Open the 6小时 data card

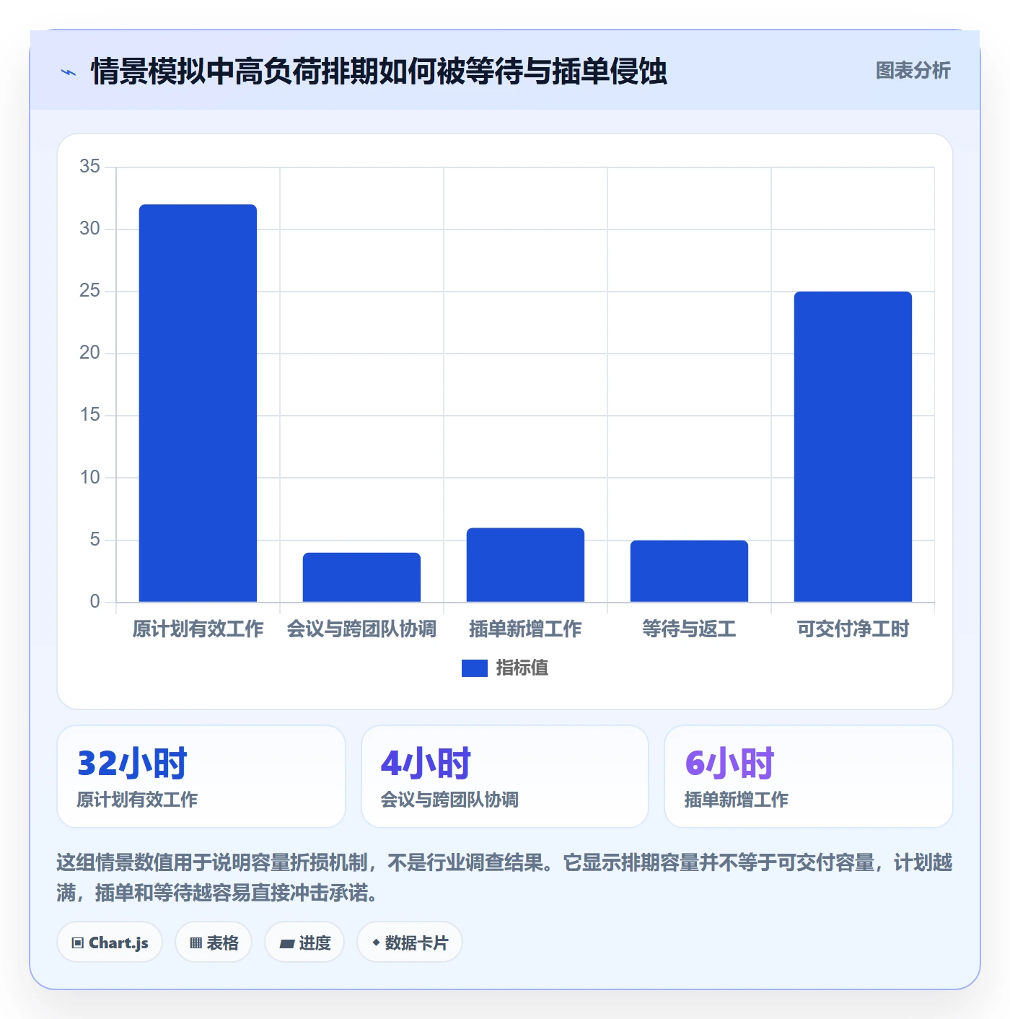pos(809,777)
